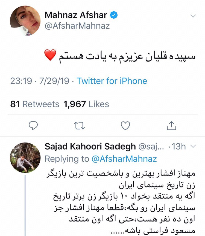View the 81 Retweets list
This screenshot has width=205, height=236.
[35, 104]
